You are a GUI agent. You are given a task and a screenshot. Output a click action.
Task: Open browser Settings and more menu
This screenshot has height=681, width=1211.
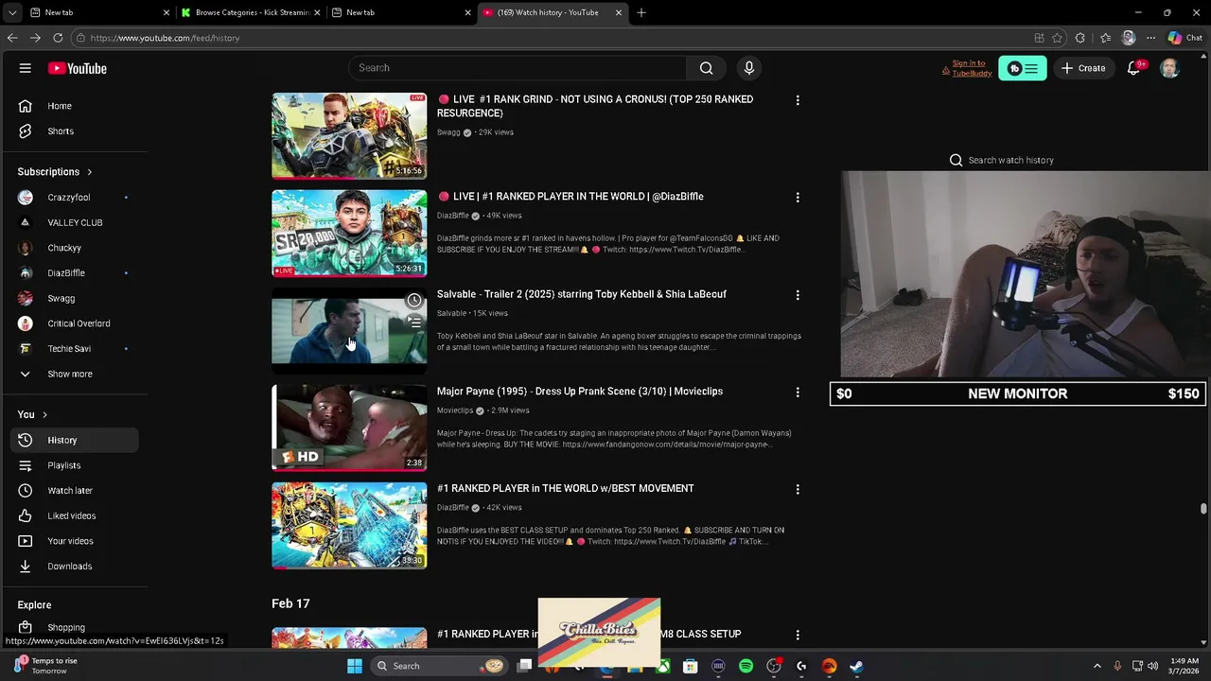pos(1150,38)
